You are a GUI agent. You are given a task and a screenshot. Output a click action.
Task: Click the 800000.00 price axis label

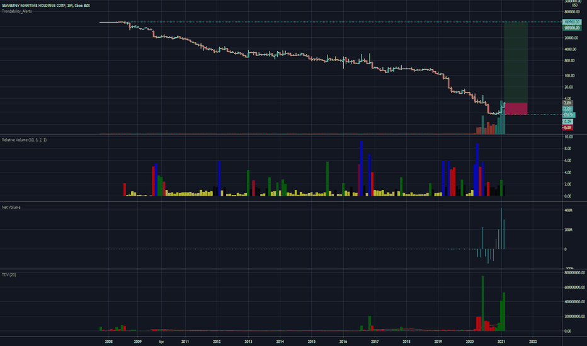point(572,11)
